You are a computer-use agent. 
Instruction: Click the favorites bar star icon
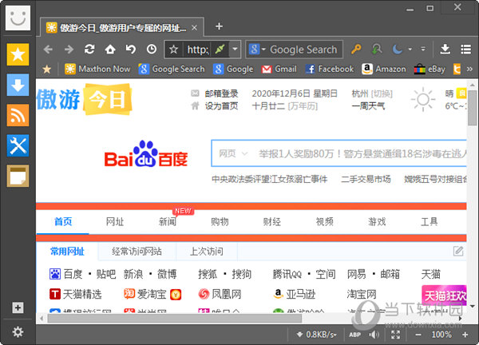coord(47,69)
